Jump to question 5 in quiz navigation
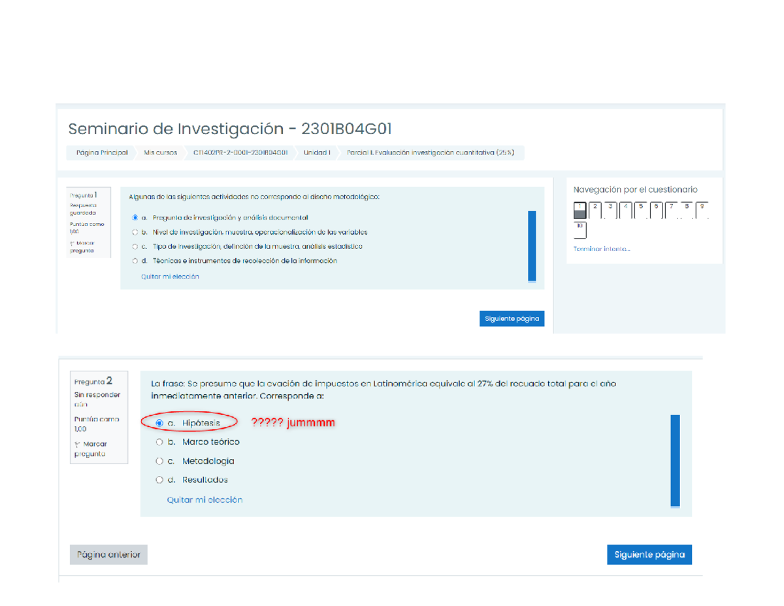 (642, 210)
